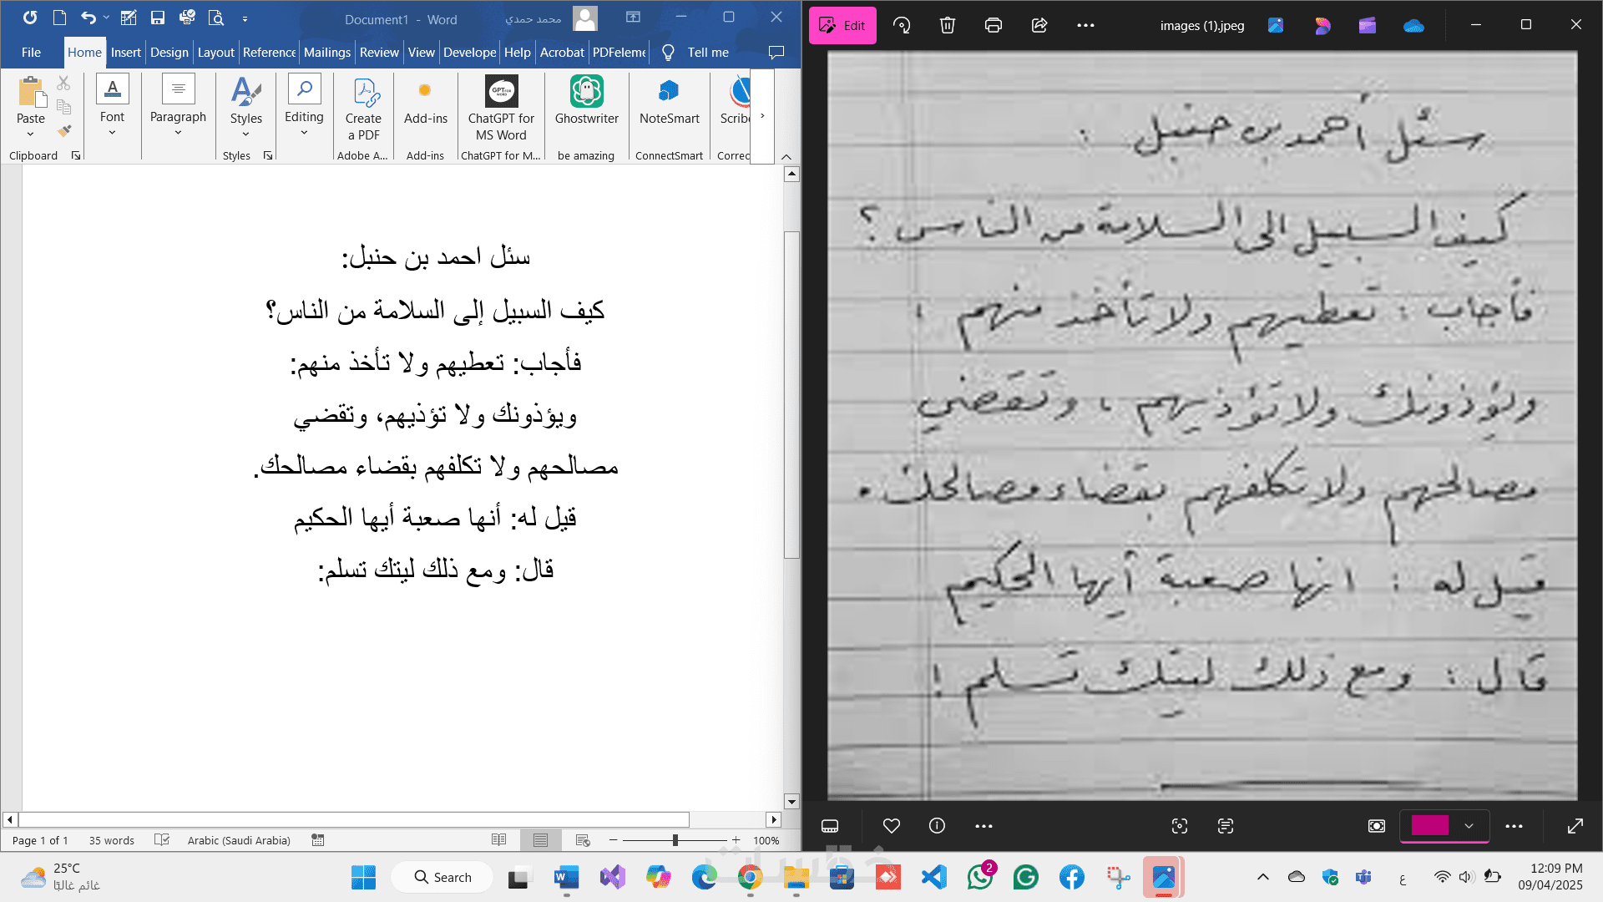Expand the background color dropdown arrow
Image resolution: width=1603 pixels, height=902 pixels.
[1469, 826]
